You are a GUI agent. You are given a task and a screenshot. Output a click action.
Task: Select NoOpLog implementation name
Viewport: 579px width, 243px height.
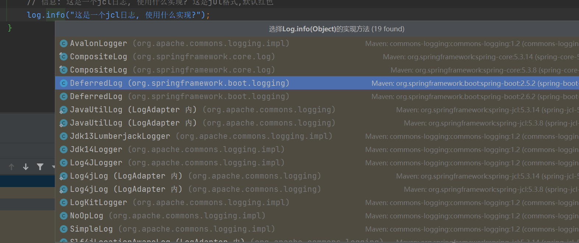pos(87,216)
